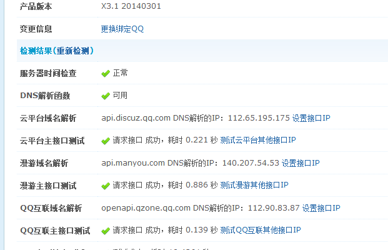Select product version text X3.1 20140301

(x=131, y=6)
